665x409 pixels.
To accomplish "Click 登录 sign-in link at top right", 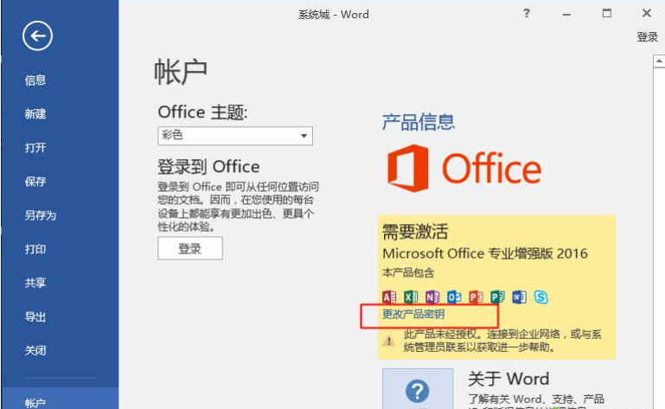I will [647, 37].
